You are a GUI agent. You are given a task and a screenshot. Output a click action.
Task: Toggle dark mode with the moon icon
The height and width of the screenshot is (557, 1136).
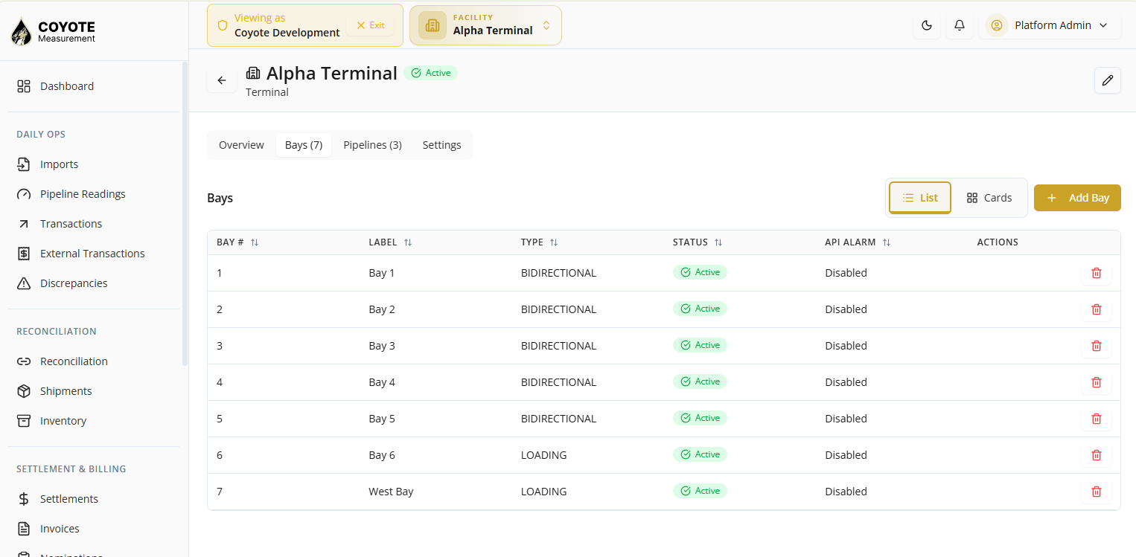point(927,25)
